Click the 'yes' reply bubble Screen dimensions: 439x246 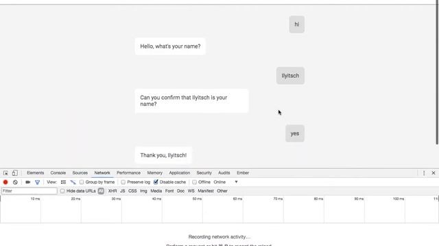coord(295,133)
